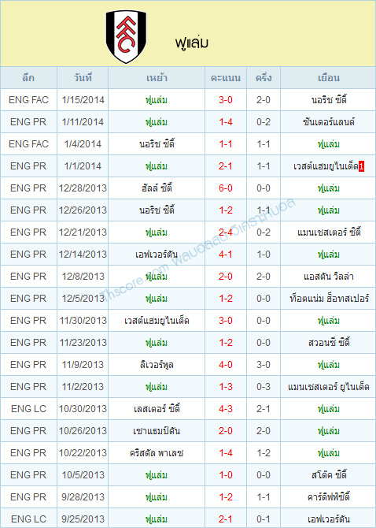This screenshot has height=528, width=376.
Task: Open away team สวอนซี ซิตี้
Action: pyautogui.click(x=329, y=343)
